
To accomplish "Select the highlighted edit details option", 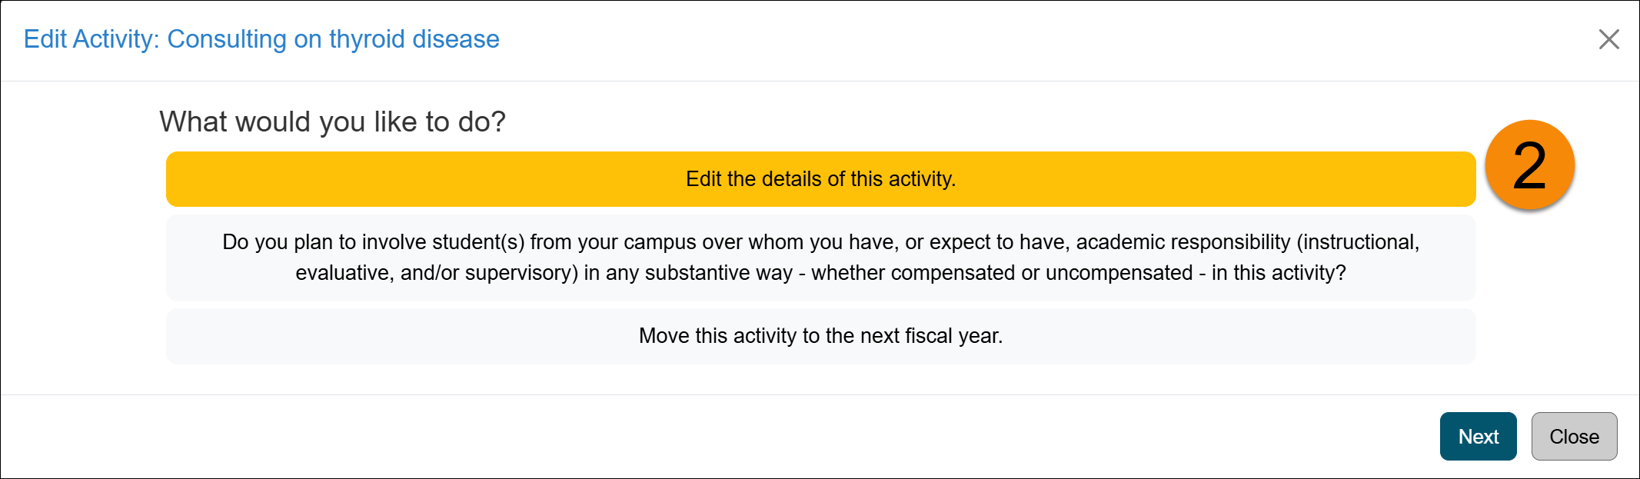I will (x=820, y=178).
